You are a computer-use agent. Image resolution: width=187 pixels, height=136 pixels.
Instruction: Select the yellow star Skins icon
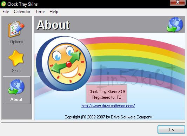click(x=16, y=58)
